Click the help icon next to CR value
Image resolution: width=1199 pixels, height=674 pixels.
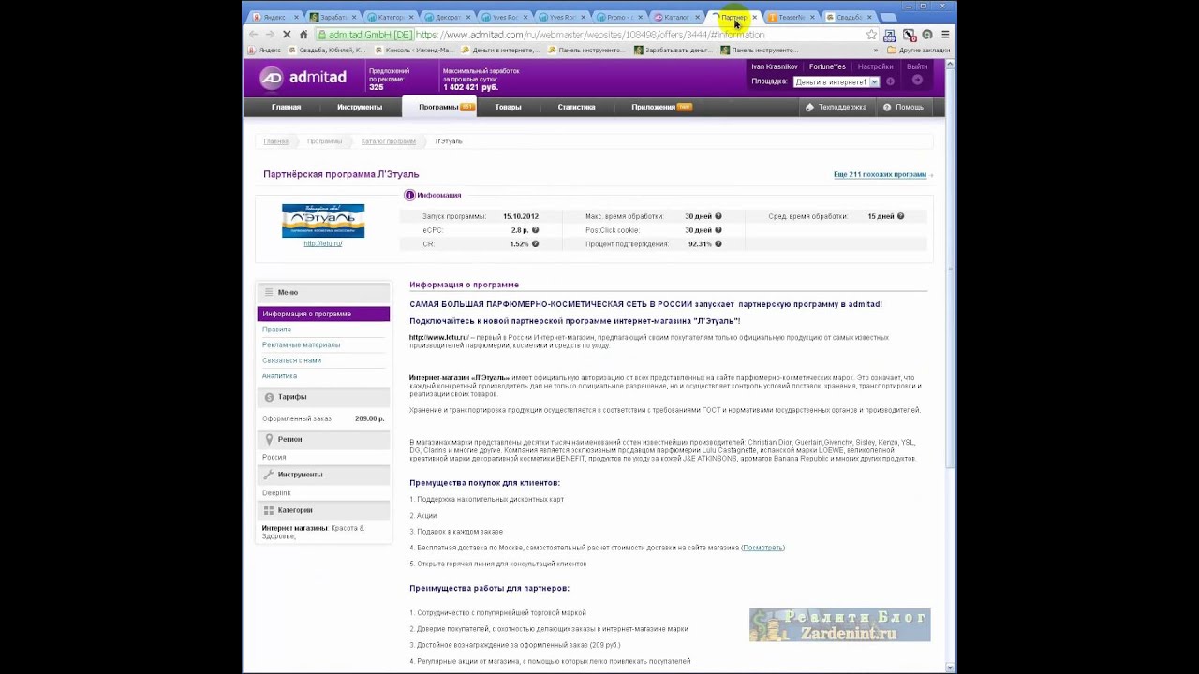pyautogui.click(x=536, y=244)
